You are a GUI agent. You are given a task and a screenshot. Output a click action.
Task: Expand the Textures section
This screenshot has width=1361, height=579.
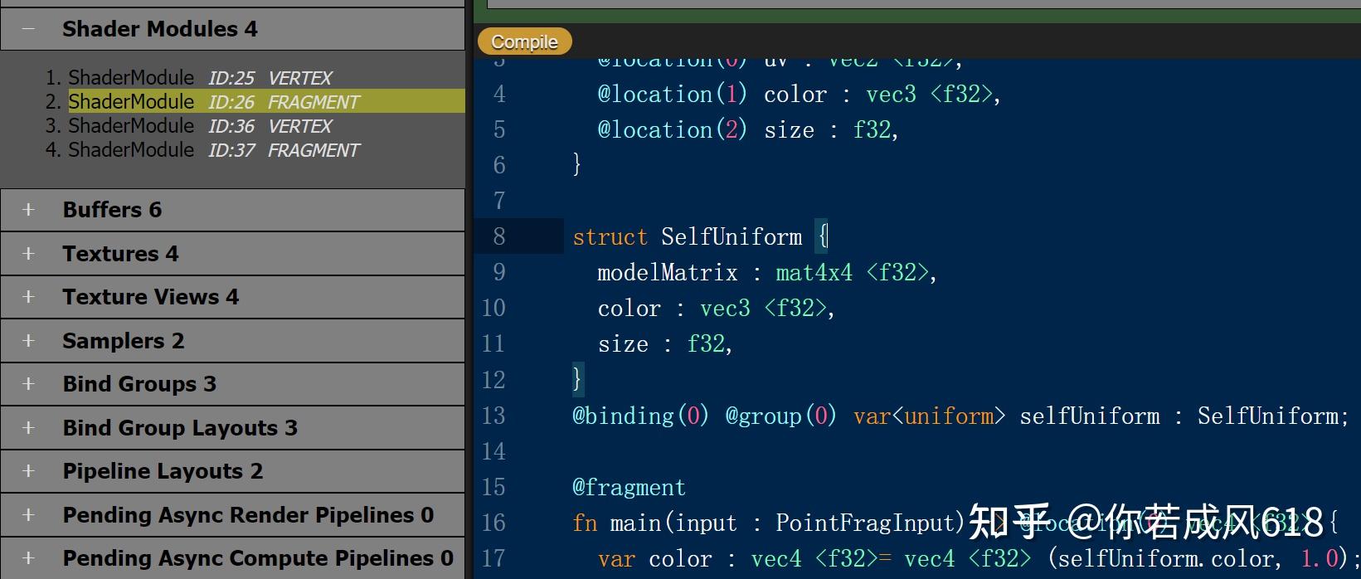pos(29,254)
